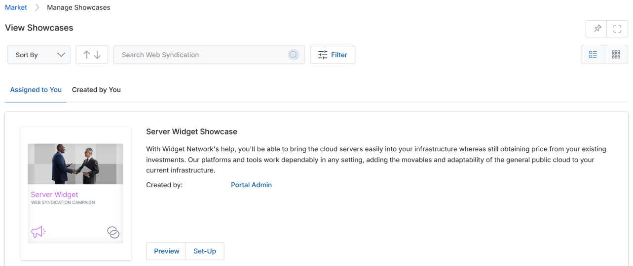Click the linked-circles syndication icon
This screenshot has width=633, height=266.
coord(113,233)
